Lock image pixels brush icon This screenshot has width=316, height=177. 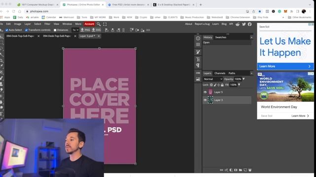click(x=215, y=85)
